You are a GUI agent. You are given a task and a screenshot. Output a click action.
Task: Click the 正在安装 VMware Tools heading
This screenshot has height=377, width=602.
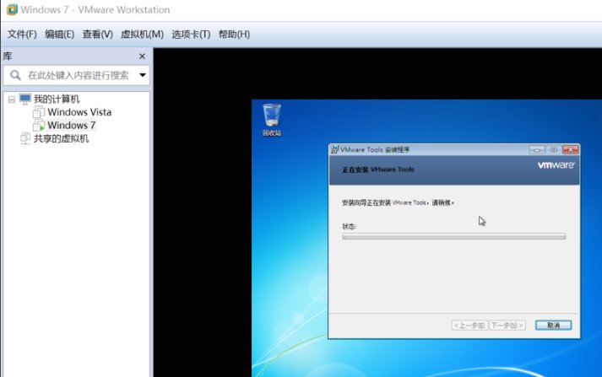(x=378, y=170)
